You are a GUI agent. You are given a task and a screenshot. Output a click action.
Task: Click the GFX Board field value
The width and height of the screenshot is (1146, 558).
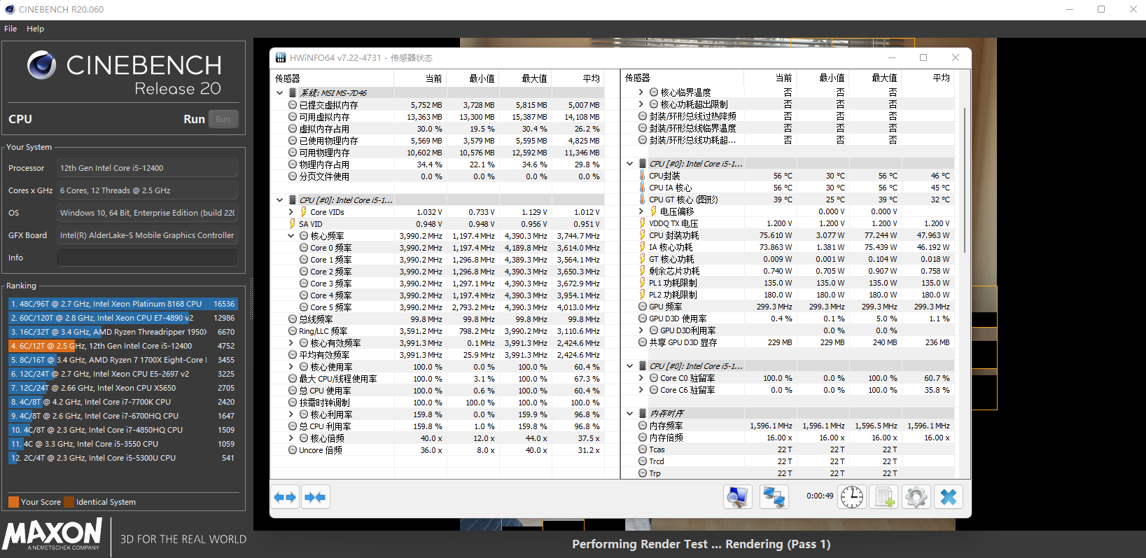click(147, 235)
